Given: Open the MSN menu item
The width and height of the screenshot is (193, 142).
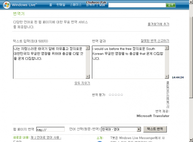Looking at the screenshot, I should pyautogui.click(x=102, y=5).
